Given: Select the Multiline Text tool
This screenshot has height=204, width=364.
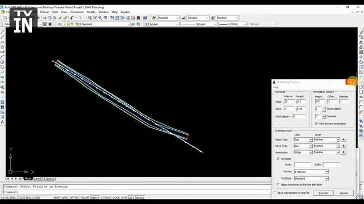Looking at the screenshot, I should coord(2,122).
